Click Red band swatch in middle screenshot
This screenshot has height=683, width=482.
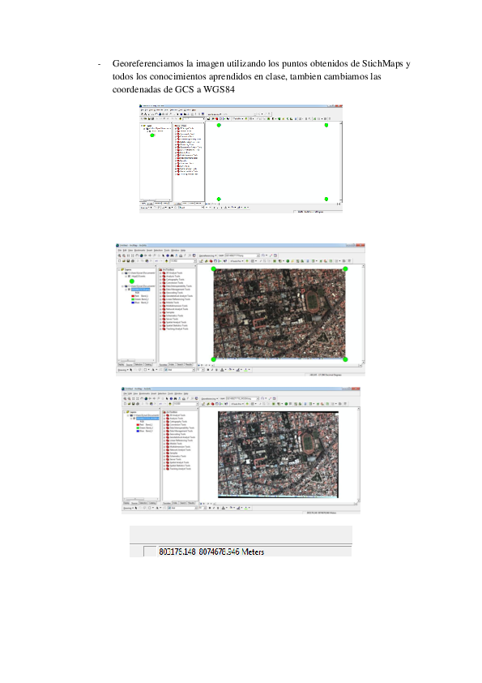pos(133,296)
